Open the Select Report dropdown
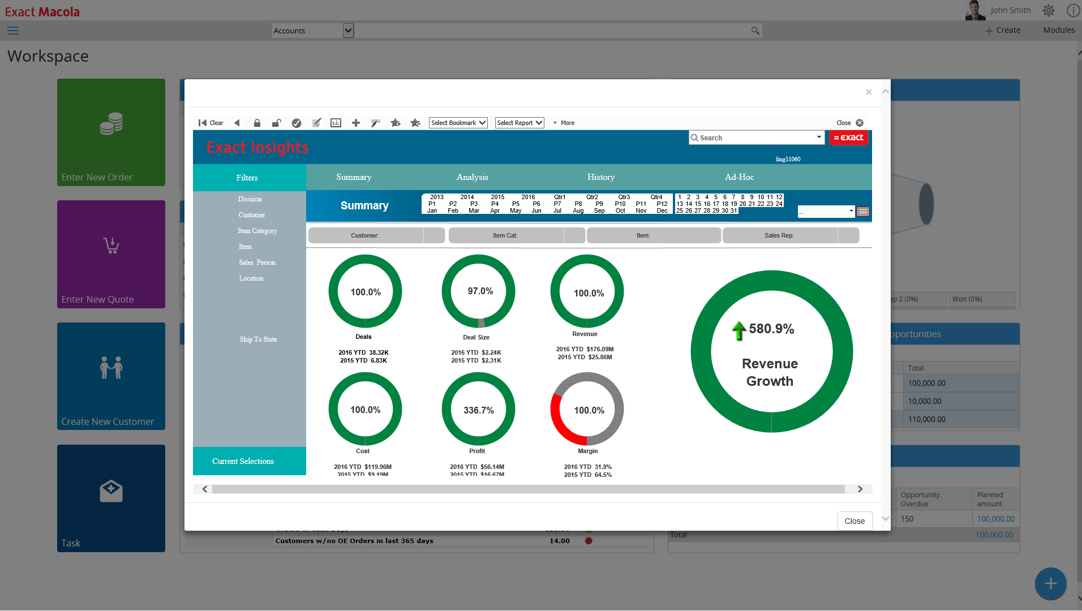The width and height of the screenshot is (1082, 611). pyautogui.click(x=519, y=123)
